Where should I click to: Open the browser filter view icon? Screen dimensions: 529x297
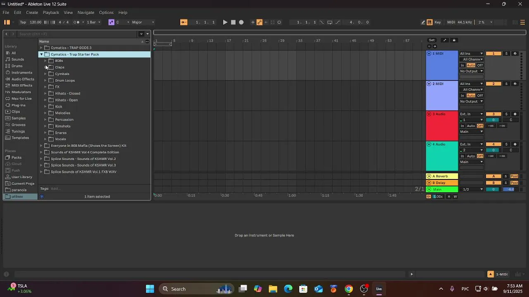[x=141, y=34]
